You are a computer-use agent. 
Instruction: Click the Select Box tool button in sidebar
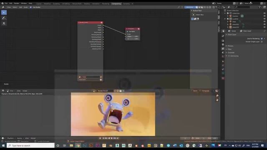coord(194,15)
